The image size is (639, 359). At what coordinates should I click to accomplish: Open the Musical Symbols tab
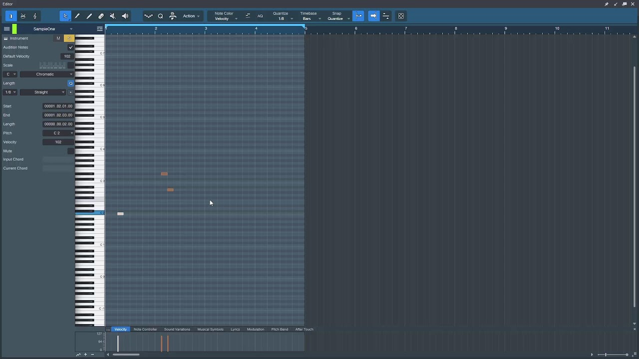point(210,329)
